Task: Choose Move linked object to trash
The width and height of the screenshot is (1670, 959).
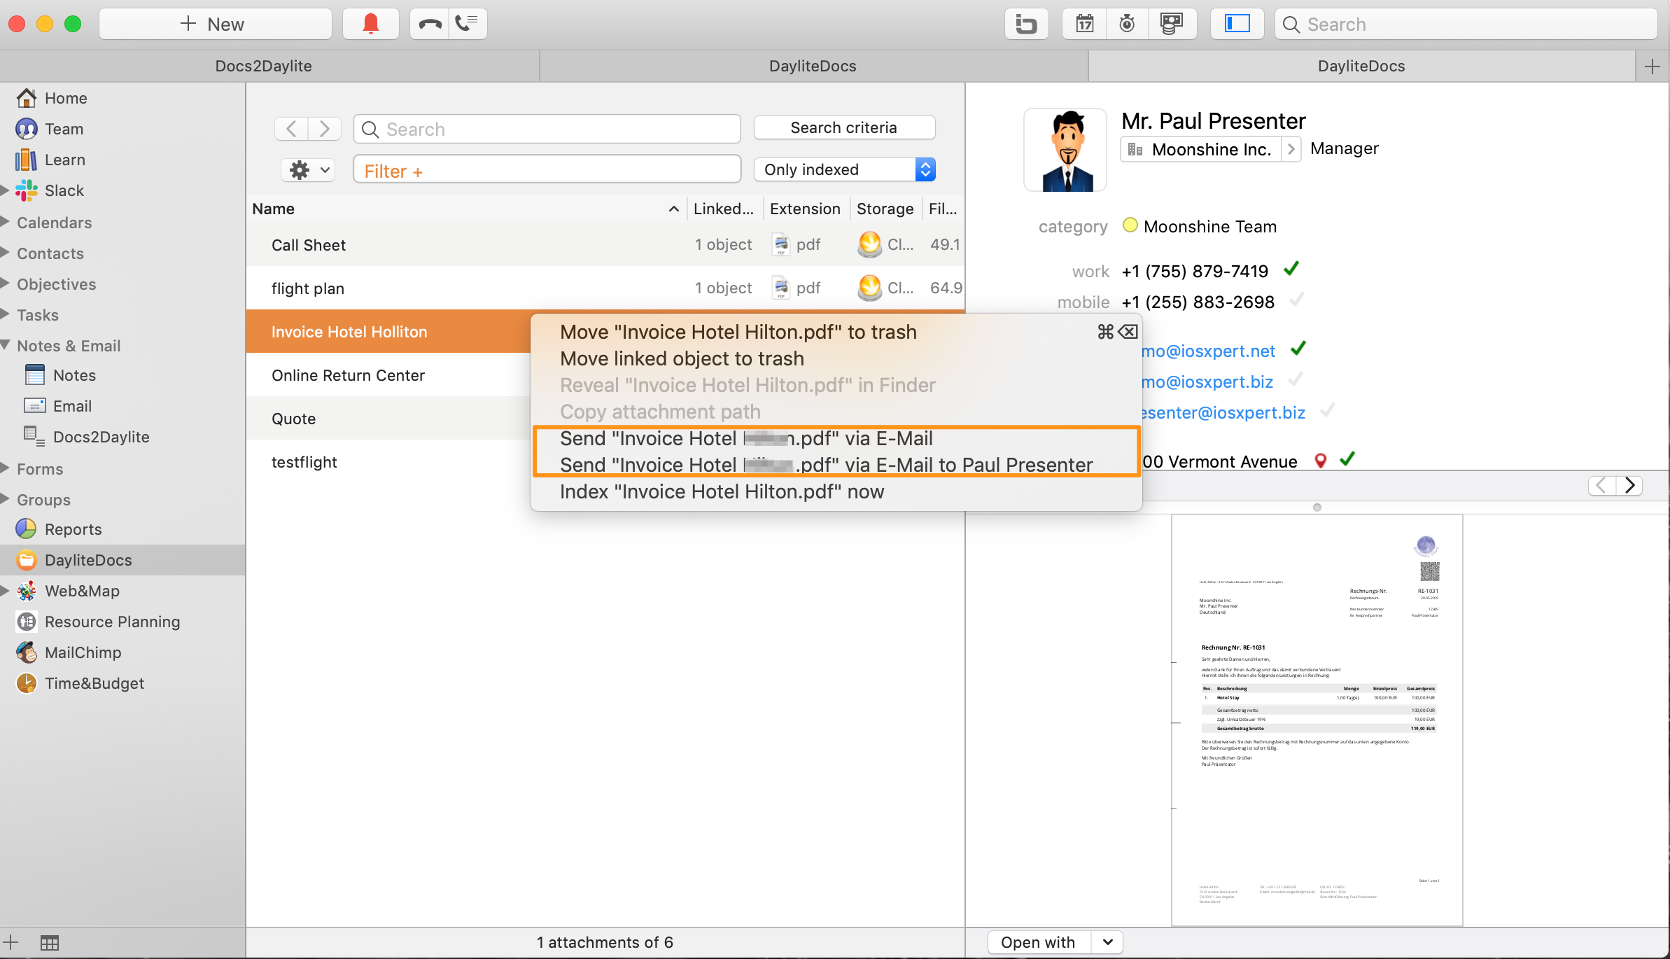Action: pos(836,358)
